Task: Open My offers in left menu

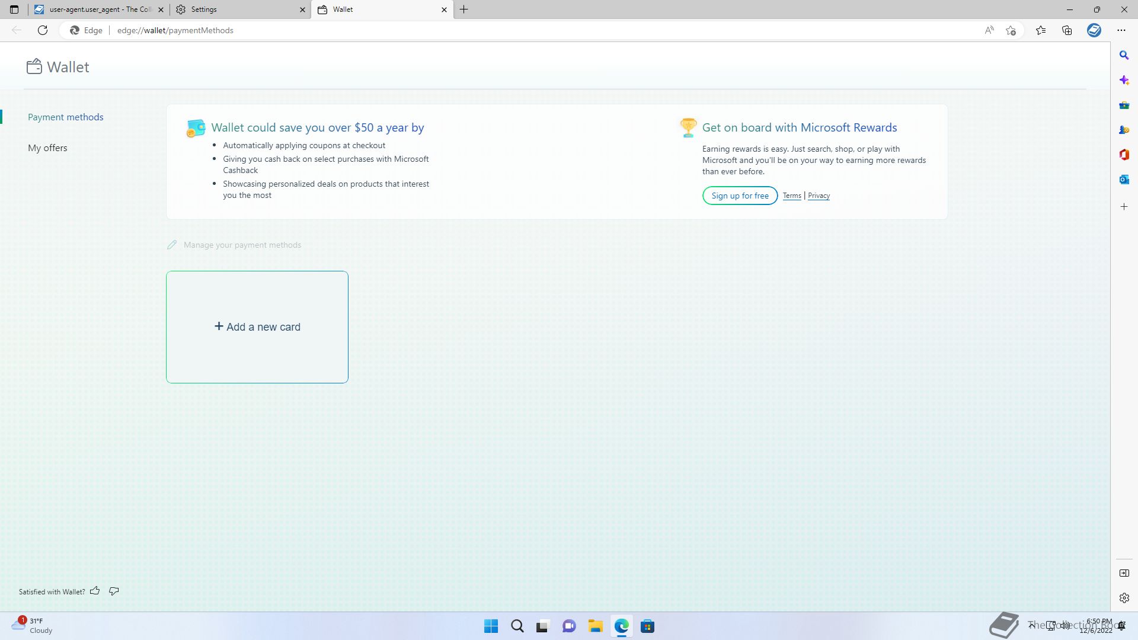Action: pyautogui.click(x=47, y=148)
